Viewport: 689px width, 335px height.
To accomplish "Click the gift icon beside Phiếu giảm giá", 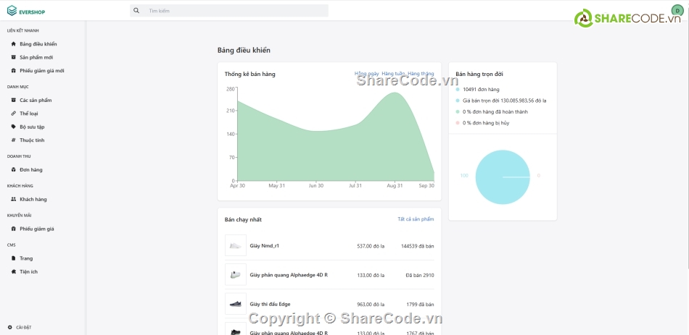I will coord(13,229).
